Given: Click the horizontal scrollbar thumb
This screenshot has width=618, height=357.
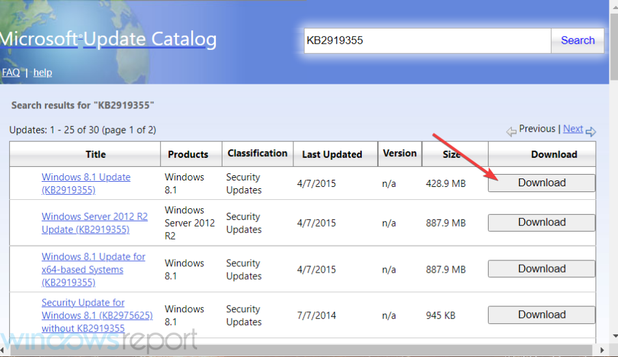Looking at the screenshot, I should (301, 350).
